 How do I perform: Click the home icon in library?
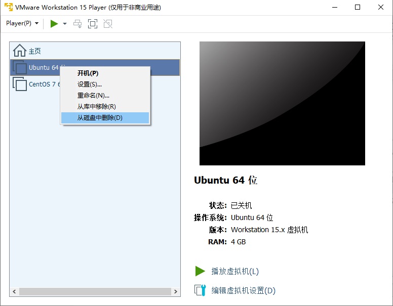pyautogui.click(x=20, y=51)
